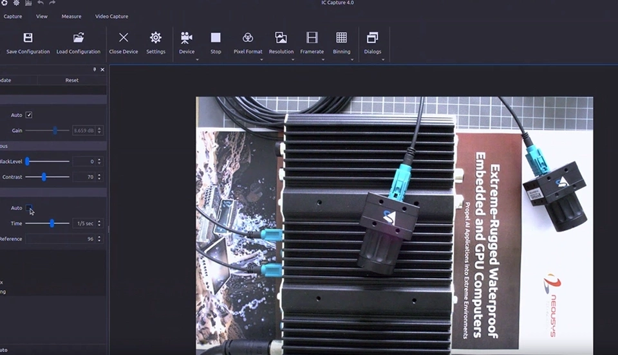Switch to the Video Capture menu

(111, 16)
